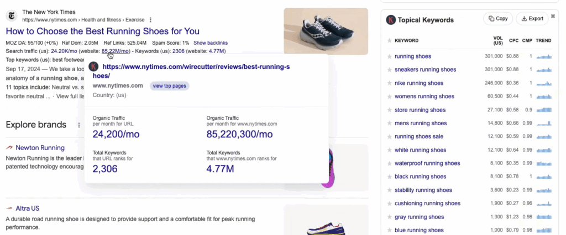This screenshot has height=235, width=566.
Task: Click the trend sparkline for 'store running shoes'
Action: [x=544, y=110]
